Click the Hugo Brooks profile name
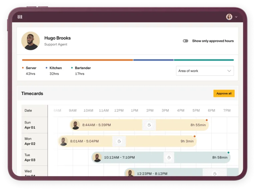Image resolution: width=256 pixels, height=190 pixels. pos(57,38)
